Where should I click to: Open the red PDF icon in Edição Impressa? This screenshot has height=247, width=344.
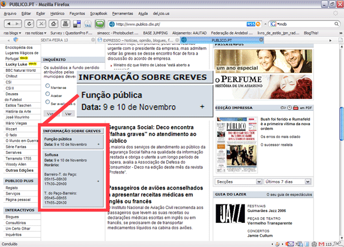click(296, 107)
